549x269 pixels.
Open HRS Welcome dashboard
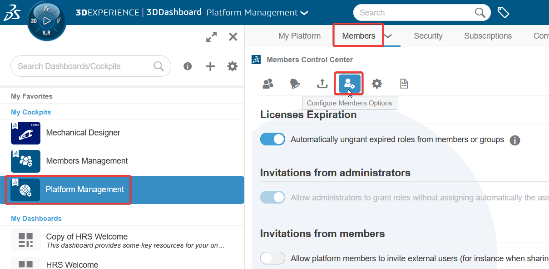pos(122,262)
